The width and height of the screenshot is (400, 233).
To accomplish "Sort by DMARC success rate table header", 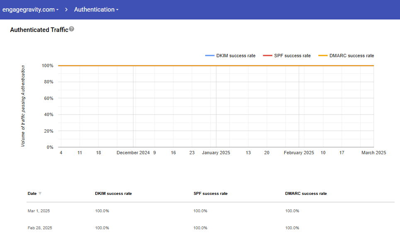I will [306, 194].
